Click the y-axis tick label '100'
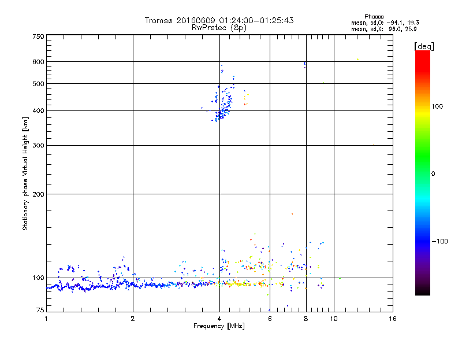The image size is (462, 347). coord(39,278)
